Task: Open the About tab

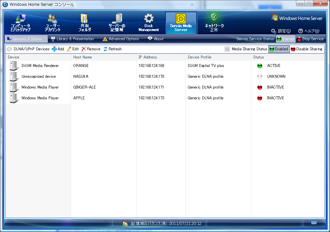Action: pyautogui.click(x=156, y=39)
